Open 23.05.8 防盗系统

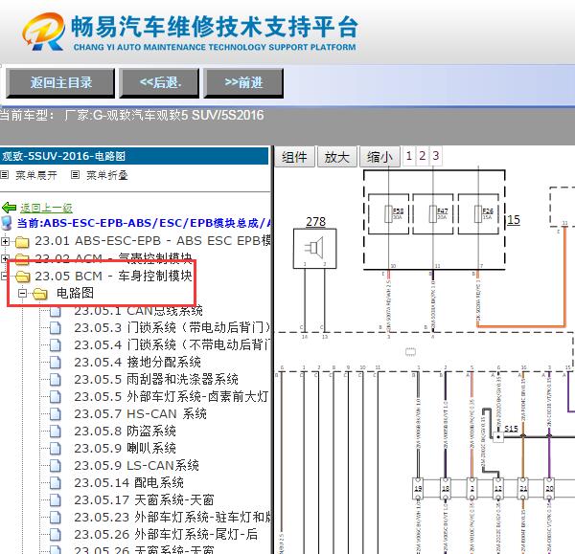125,431
